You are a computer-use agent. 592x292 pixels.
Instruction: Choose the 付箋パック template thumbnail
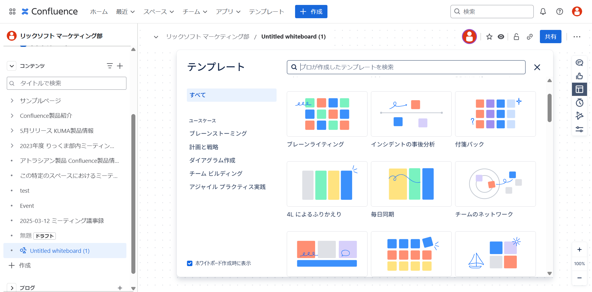pos(495,114)
